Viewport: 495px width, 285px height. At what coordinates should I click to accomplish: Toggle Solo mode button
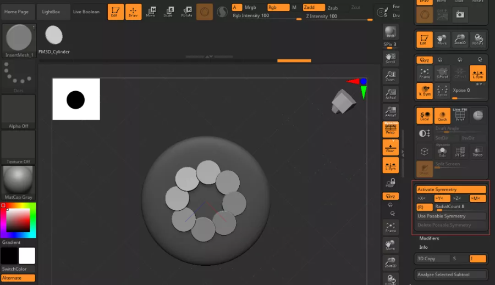click(x=442, y=152)
